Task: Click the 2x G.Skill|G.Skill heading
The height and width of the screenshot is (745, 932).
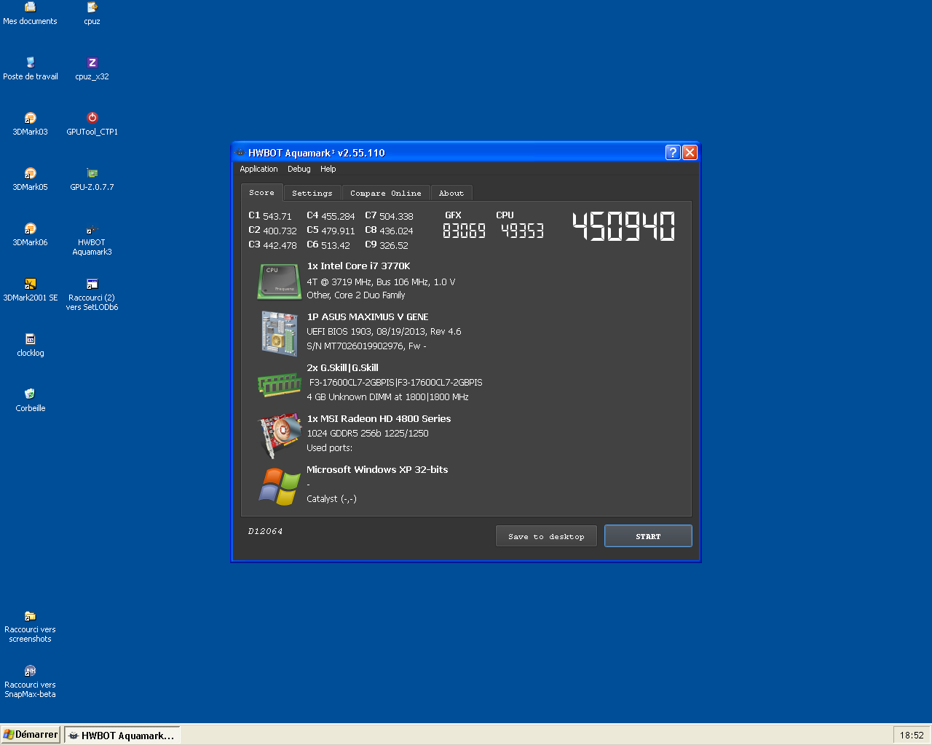Action: 342,368
